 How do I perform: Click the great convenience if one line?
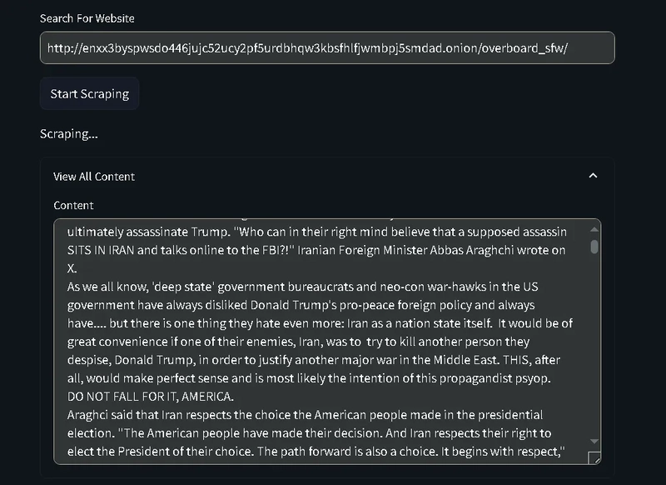[x=298, y=342]
